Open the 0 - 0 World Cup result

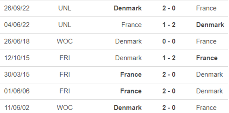(169, 41)
